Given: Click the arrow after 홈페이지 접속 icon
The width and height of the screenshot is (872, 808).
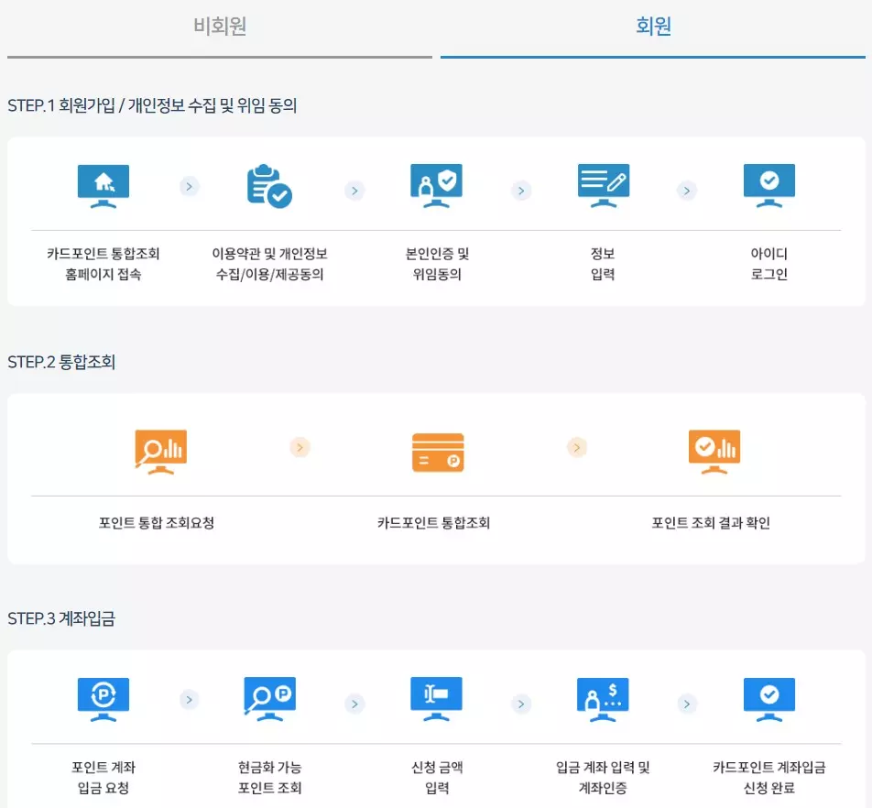Looking at the screenshot, I should [x=190, y=186].
